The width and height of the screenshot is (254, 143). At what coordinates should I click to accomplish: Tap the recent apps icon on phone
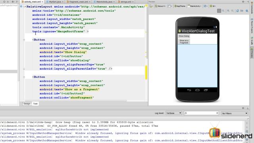point(206,90)
